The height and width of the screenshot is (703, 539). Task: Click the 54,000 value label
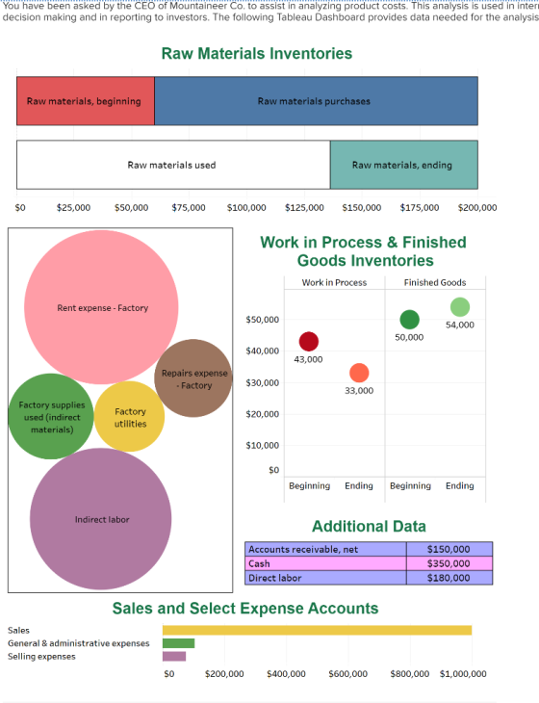coord(460,325)
